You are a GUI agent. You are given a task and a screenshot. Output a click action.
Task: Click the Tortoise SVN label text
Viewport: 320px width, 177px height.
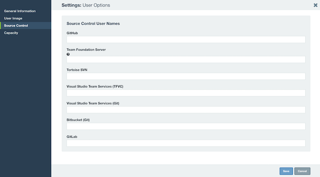77,70
